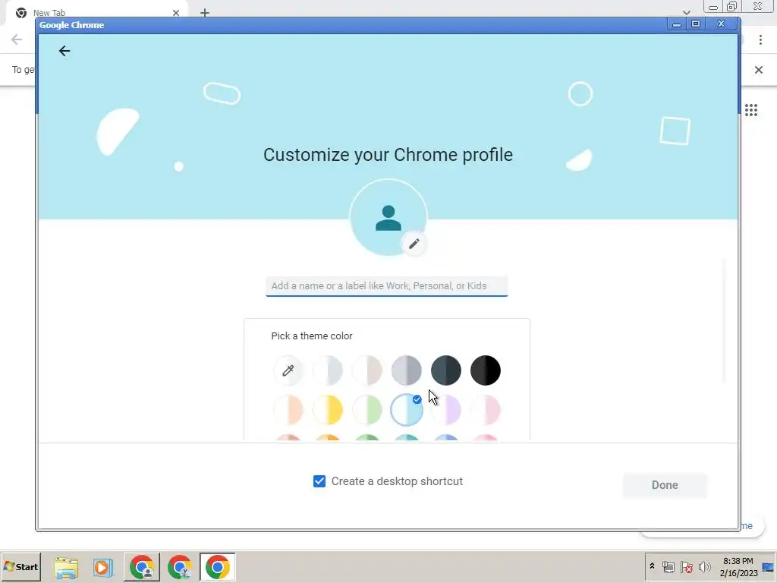Pick the peach theme color
Screen dimensions: 777x583
pyautogui.click(x=288, y=410)
